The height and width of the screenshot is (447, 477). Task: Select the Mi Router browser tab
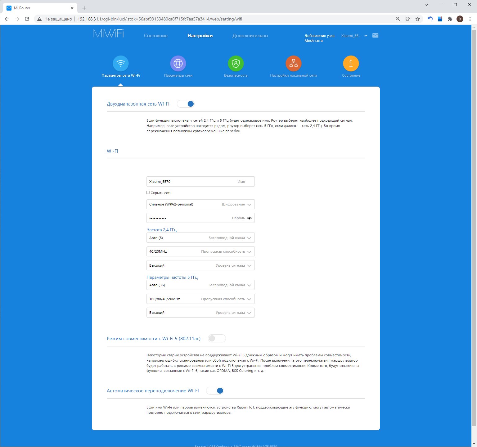click(x=40, y=8)
